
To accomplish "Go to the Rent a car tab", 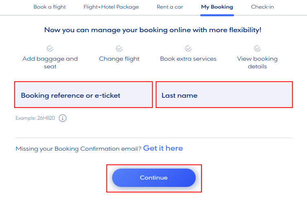I will (170, 7).
